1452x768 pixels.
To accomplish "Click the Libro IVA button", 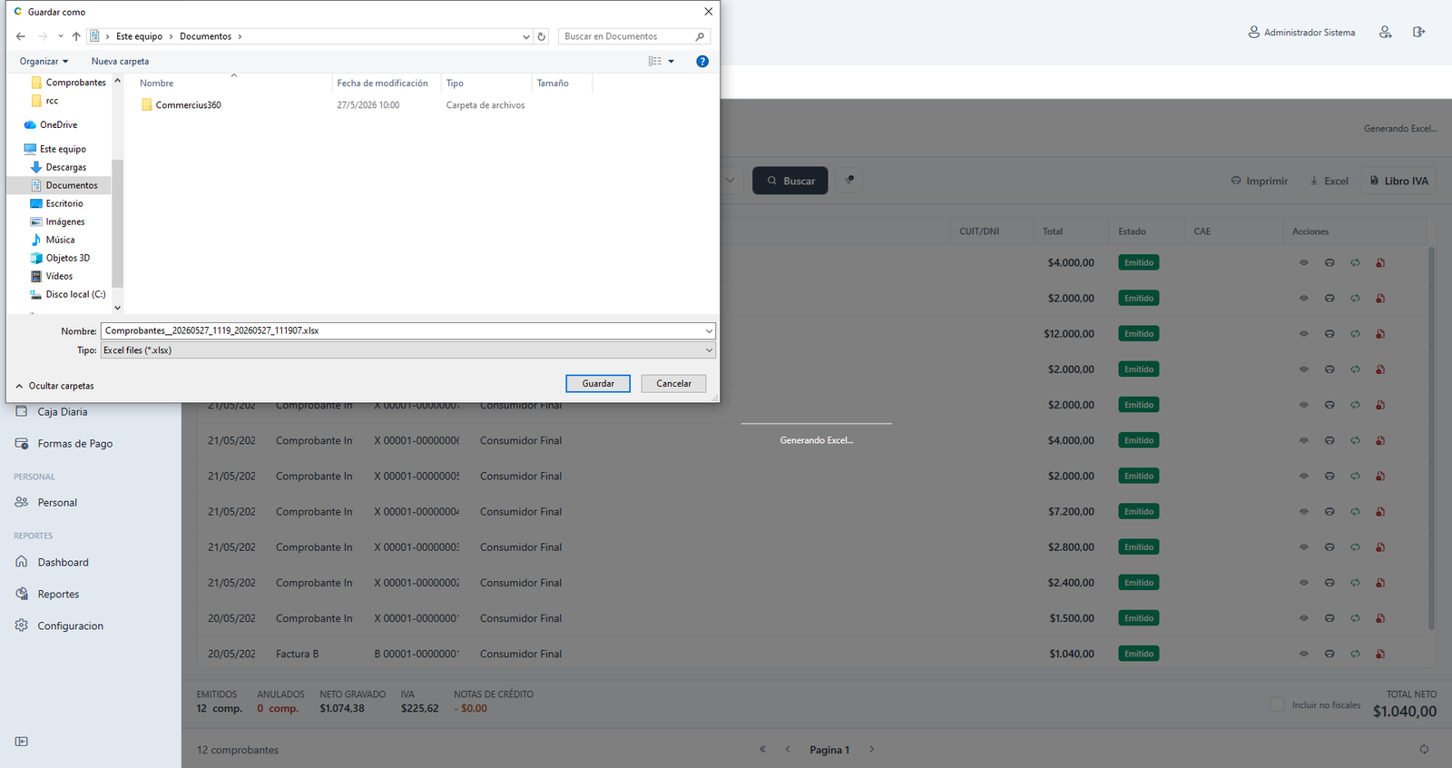I will coord(1398,181).
